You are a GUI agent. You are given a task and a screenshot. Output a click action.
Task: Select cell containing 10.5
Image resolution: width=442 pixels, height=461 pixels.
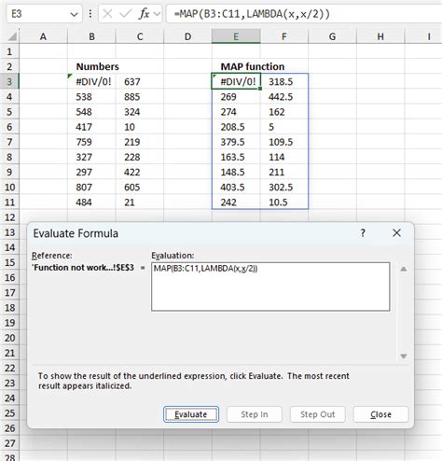pyautogui.click(x=284, y=203)
